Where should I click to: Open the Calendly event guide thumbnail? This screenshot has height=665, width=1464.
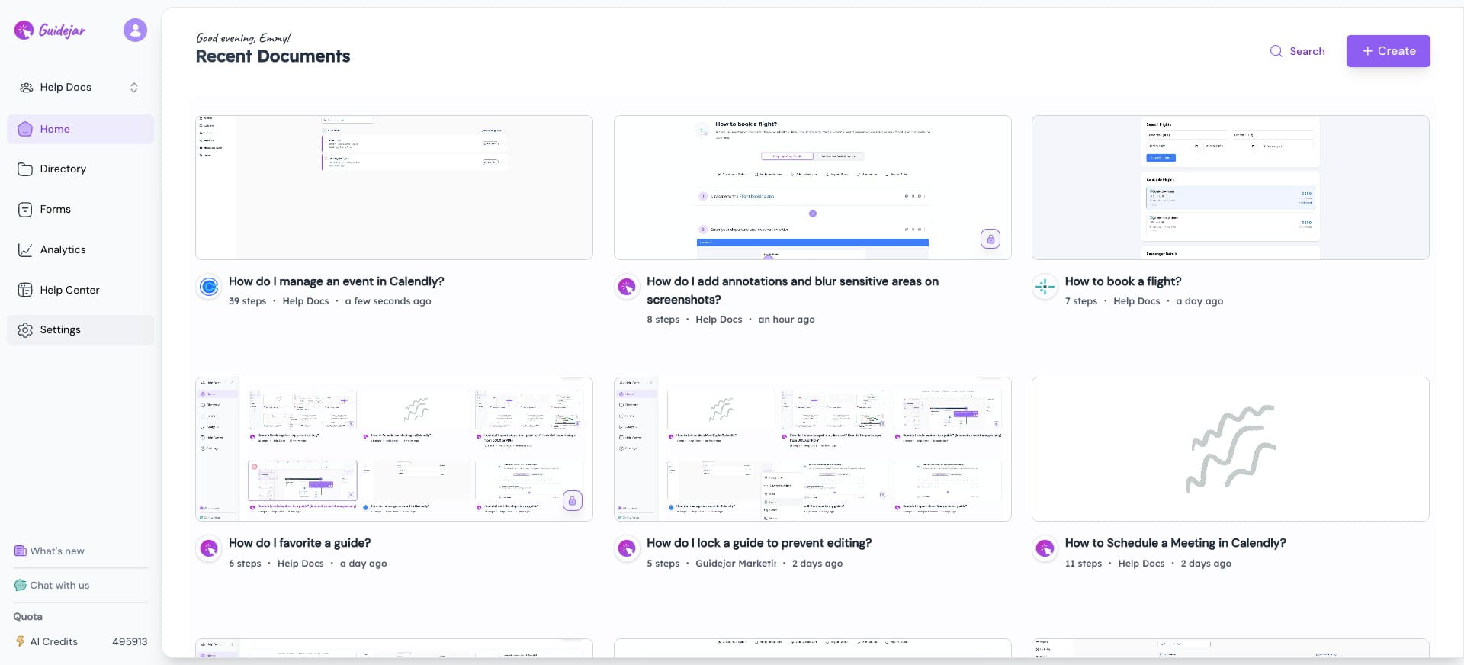point(394,188)
